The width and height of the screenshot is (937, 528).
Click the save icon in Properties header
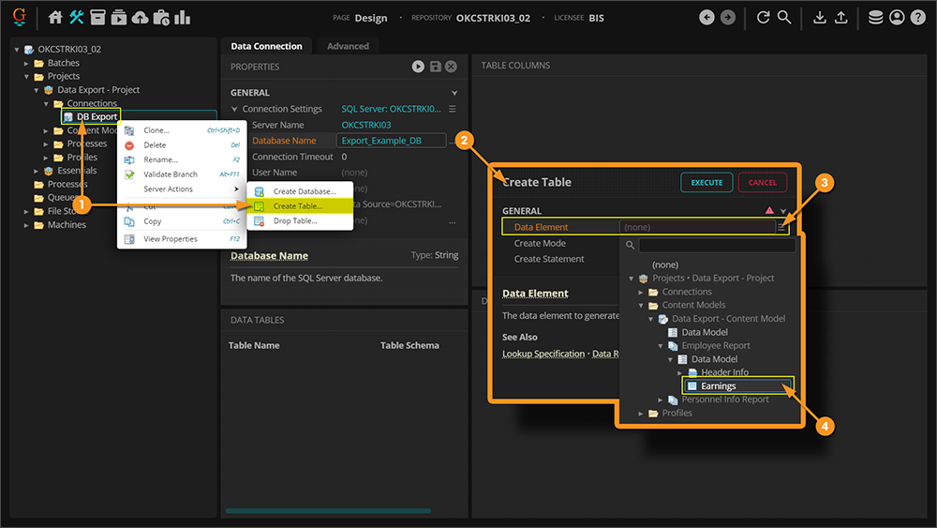(x=435, y=67)
